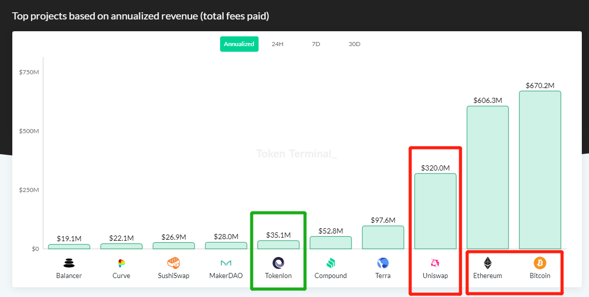Click the Curve name label
This screenshot has height=297, width=589.
tap(121, 275)
